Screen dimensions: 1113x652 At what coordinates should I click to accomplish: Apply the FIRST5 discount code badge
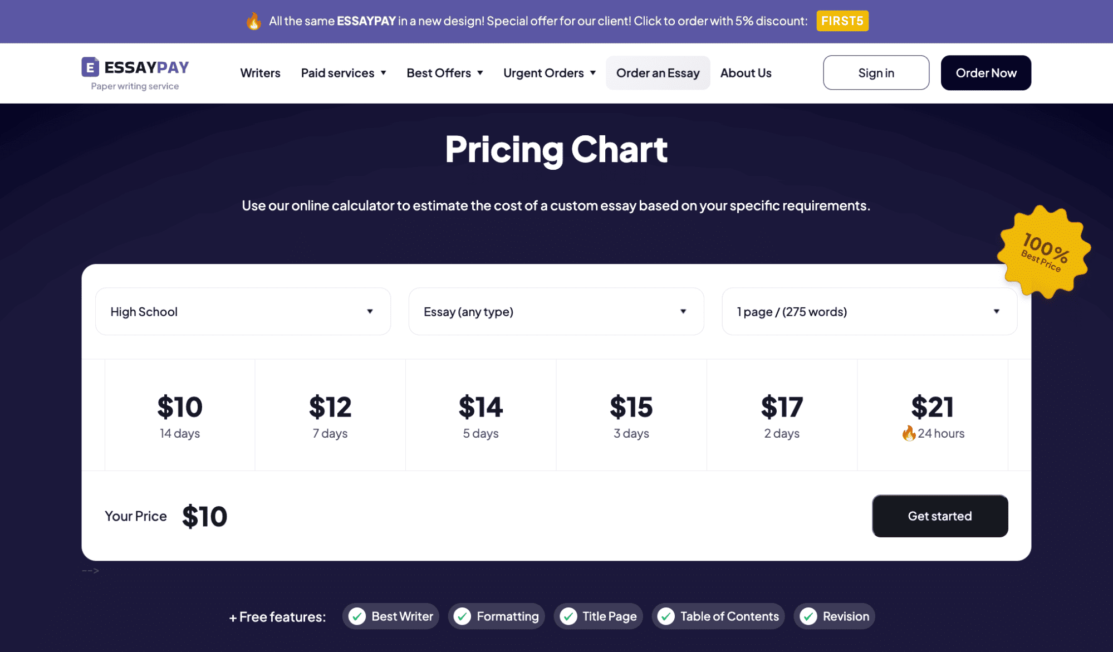pyautogui.click(x=842, y=21)
